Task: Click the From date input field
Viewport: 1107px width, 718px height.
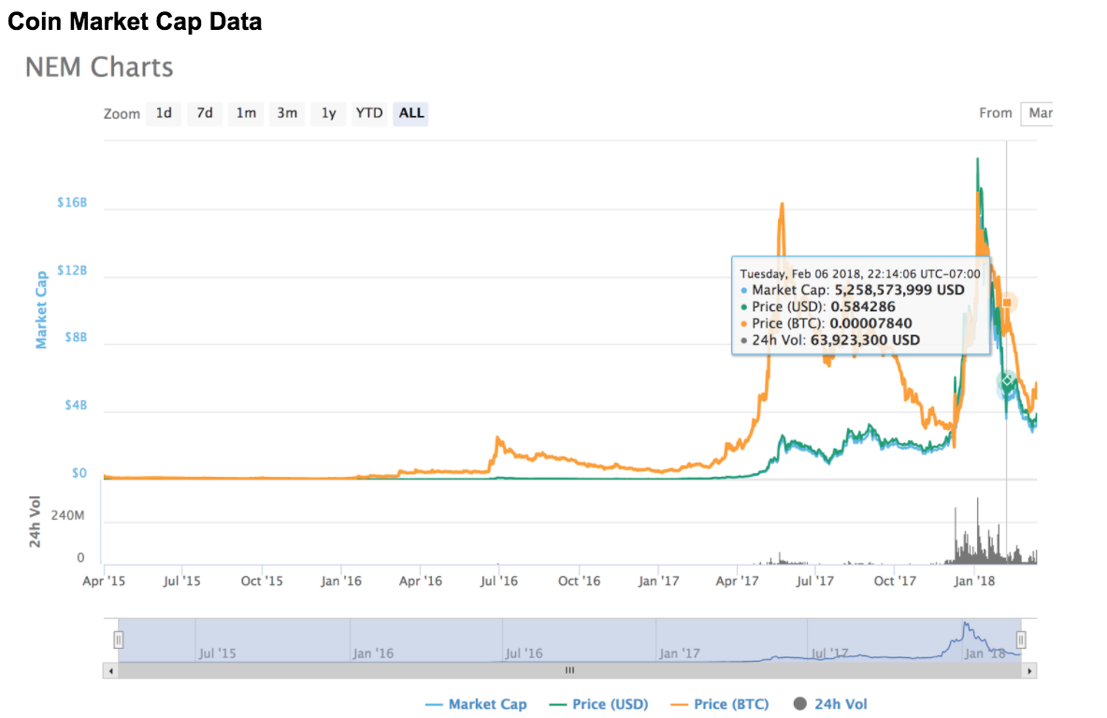Action: tap(1036, 114)
